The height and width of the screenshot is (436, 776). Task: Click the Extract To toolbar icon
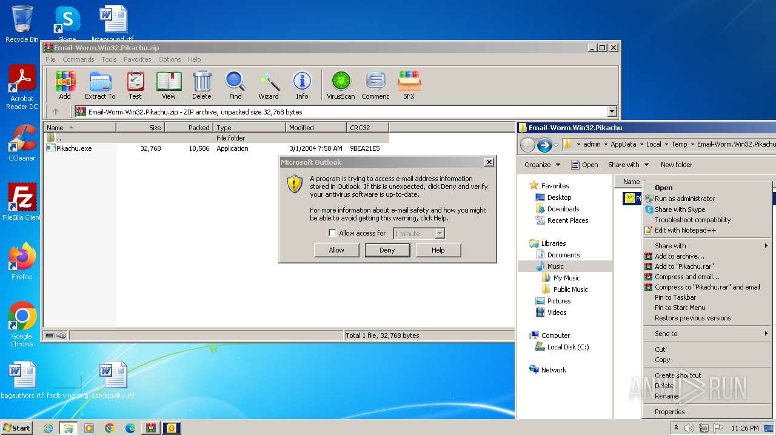click(x=100, y=85)
